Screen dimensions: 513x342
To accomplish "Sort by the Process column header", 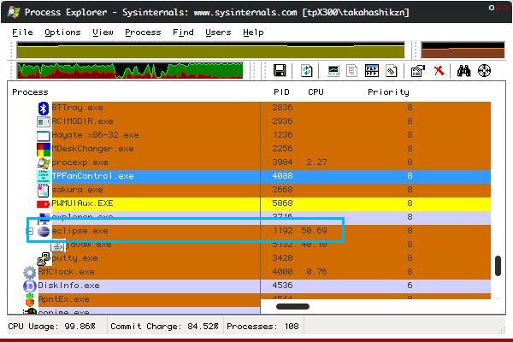I will pos(30,92).
